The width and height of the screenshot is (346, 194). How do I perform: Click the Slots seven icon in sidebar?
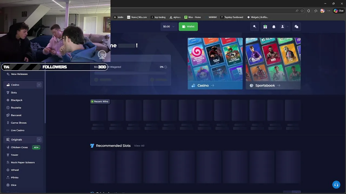point(8,92)
